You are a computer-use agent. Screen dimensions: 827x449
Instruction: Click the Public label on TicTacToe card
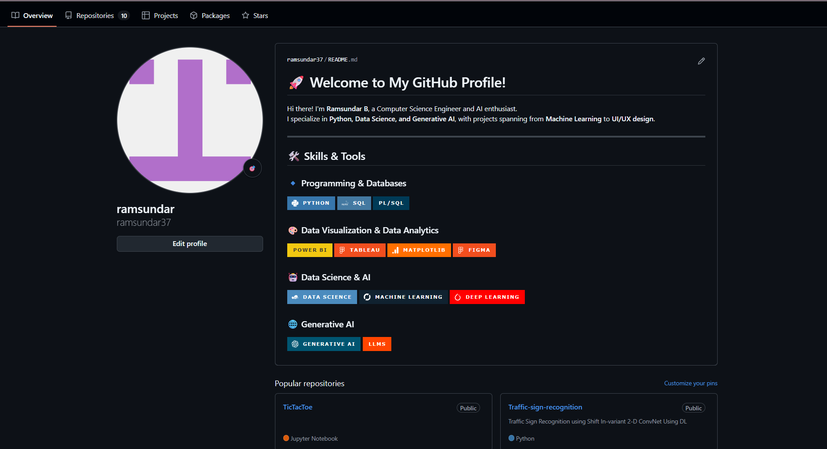pyautogui.click(x=468, y=408)
